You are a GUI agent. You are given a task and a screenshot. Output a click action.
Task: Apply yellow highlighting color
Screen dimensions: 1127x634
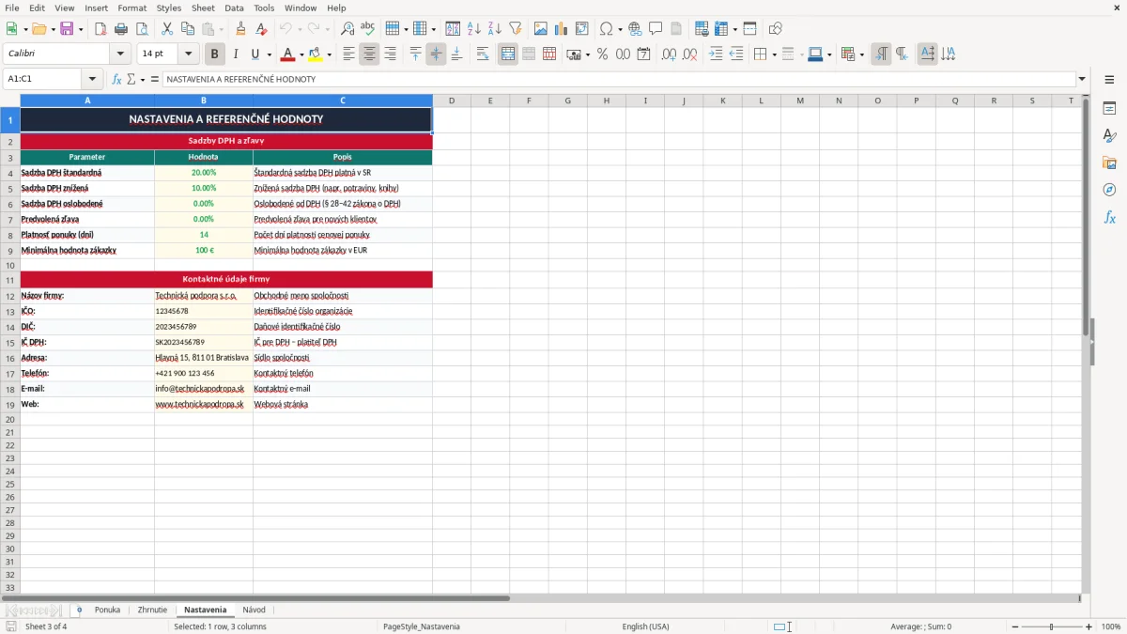pyautogui.click(x=316, y=54)
